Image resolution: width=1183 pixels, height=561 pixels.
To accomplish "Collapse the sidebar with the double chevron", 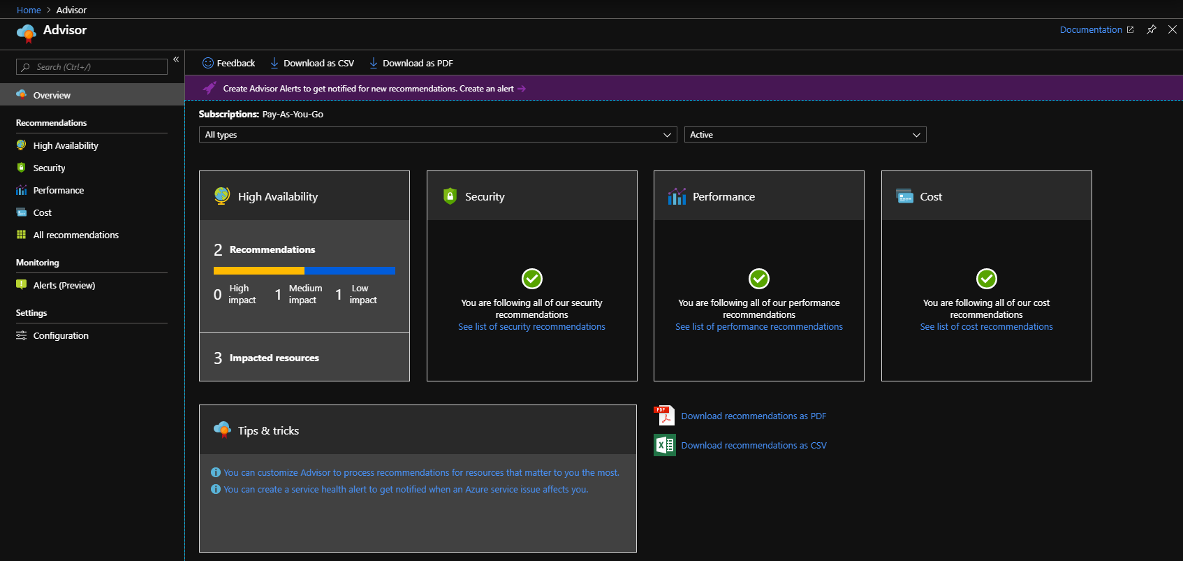I will point(176,59).
